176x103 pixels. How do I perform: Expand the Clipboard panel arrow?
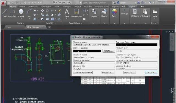[x=145, y=23]
